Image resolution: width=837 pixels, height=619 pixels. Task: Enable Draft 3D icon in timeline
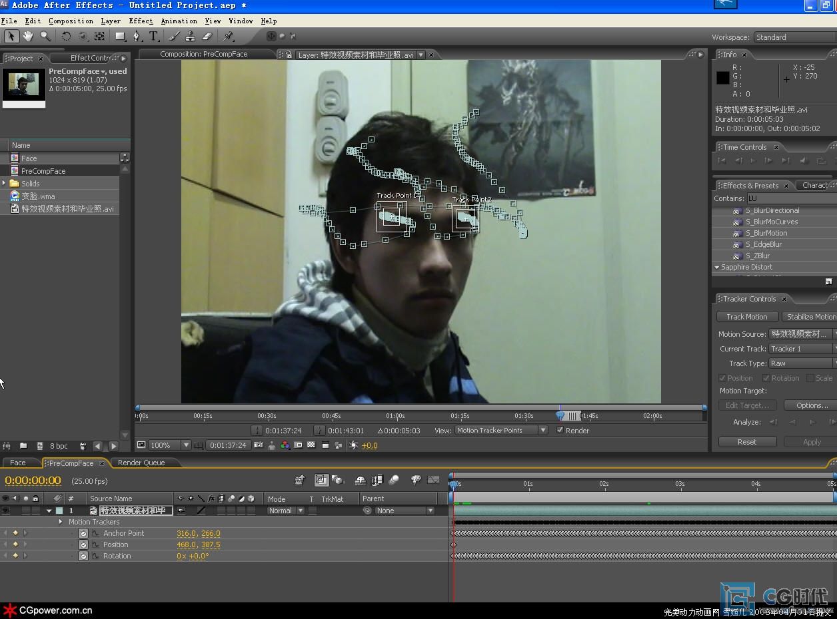coord(337,480)
